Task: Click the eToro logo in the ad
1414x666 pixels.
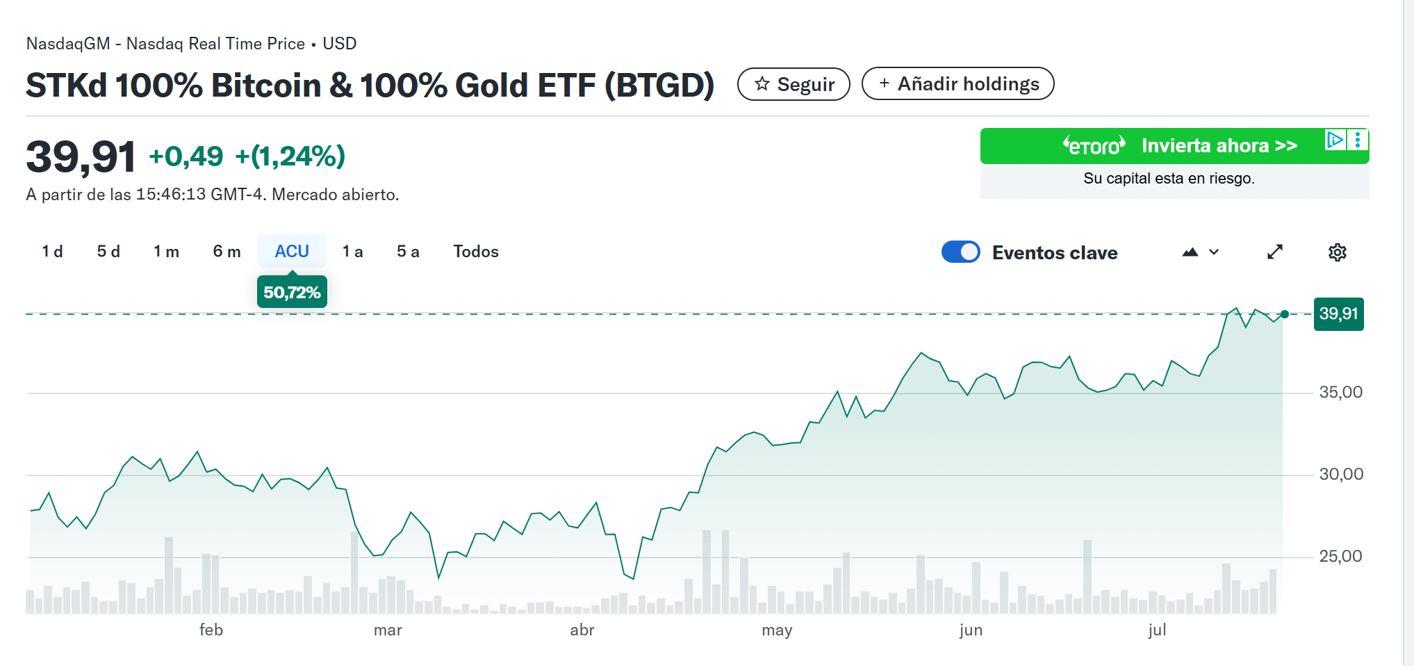Action: [1094, 146]
